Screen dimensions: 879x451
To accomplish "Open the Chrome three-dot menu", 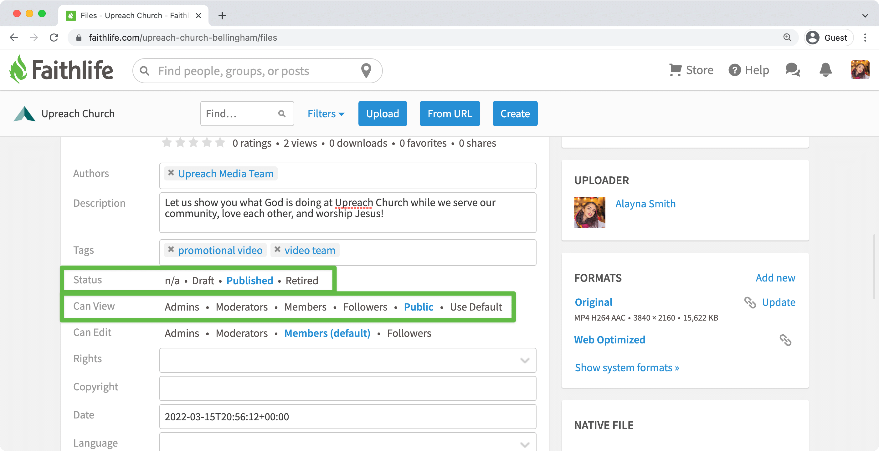I will point(865,38).
